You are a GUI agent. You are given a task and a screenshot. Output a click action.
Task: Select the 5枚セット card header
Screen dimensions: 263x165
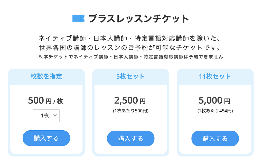click(x=130, y=76)
